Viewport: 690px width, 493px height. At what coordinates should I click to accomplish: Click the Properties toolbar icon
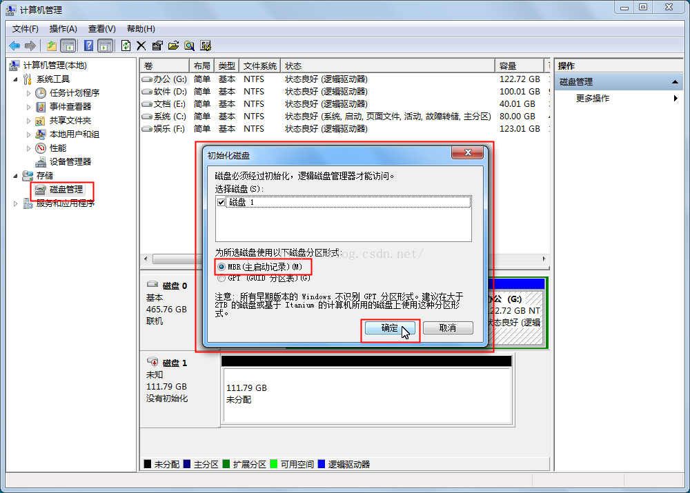[x=157, y=46]
